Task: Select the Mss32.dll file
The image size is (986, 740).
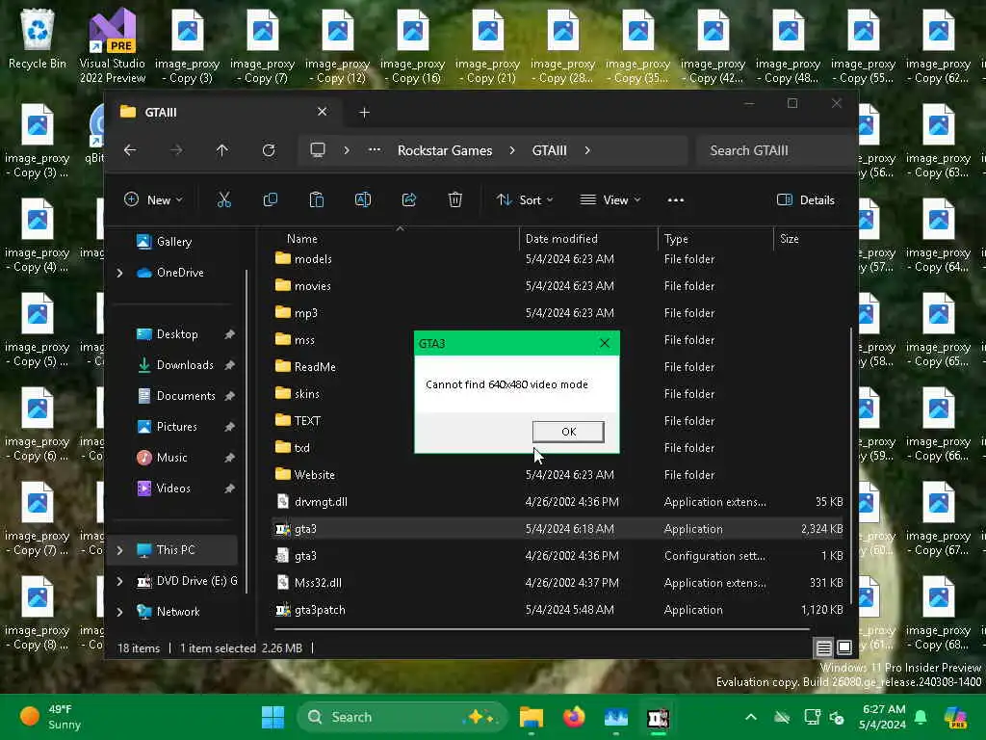Action: (x=558, y=583)
